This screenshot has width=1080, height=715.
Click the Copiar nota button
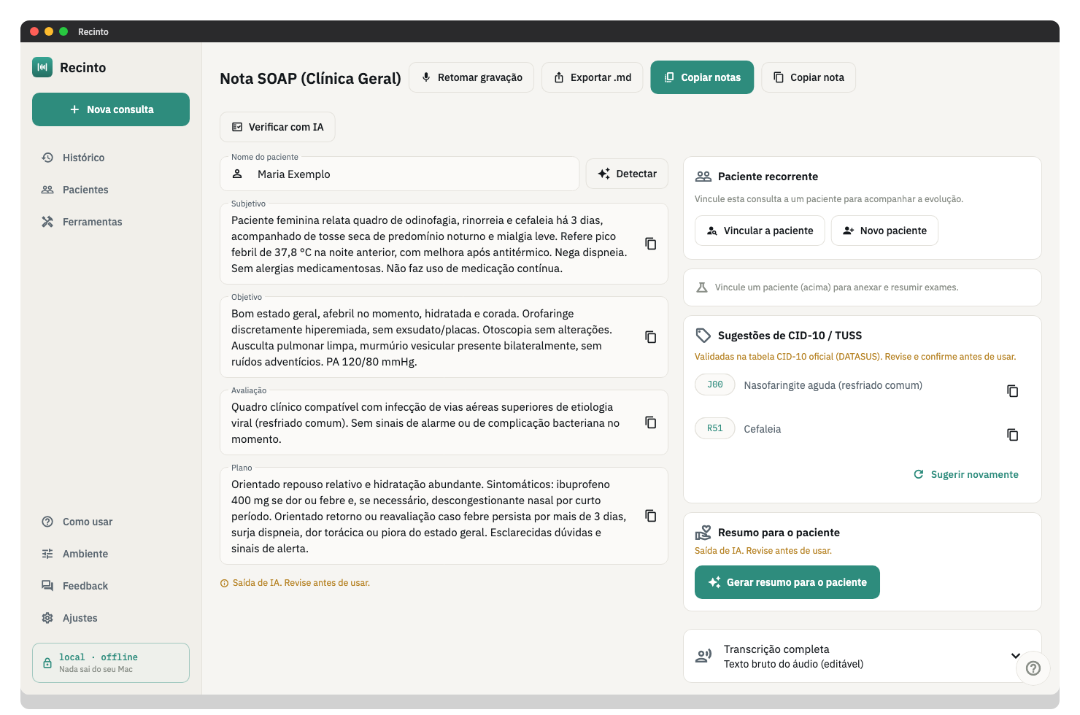click(x=809, y=77)
